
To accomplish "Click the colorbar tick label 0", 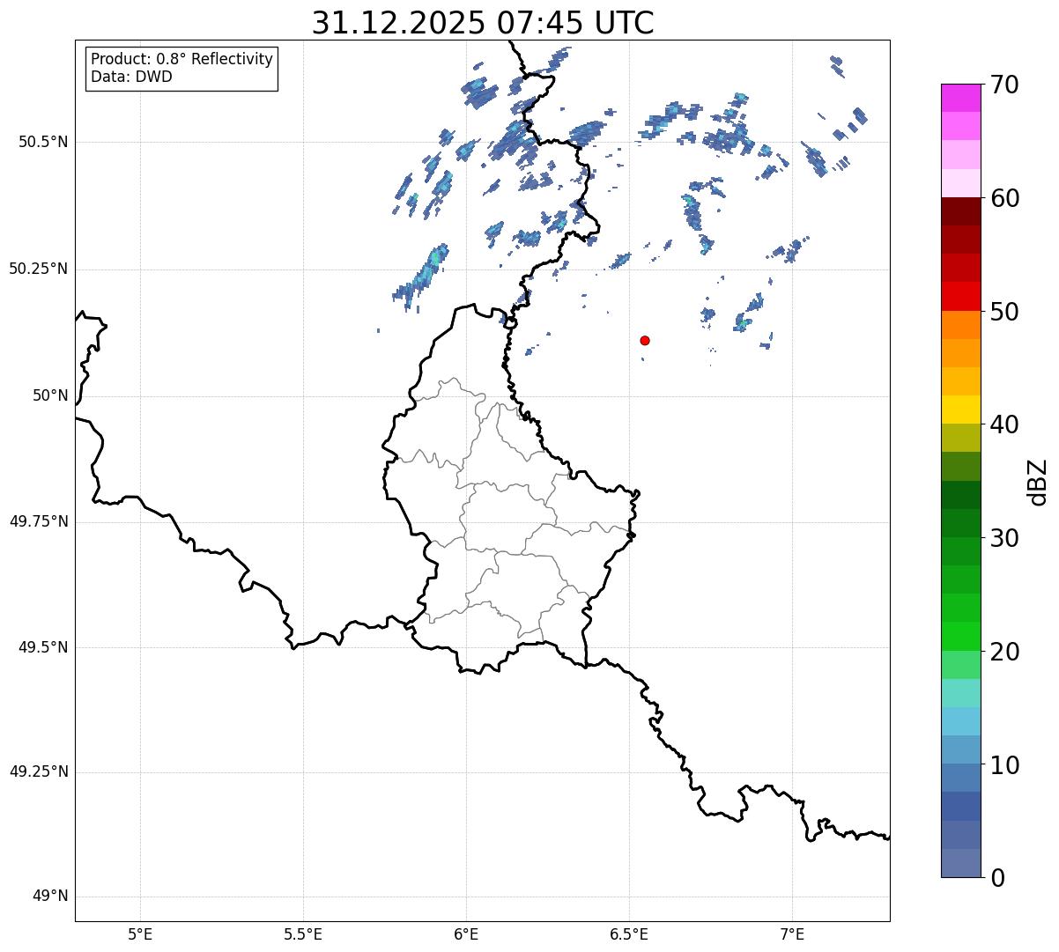I will (997, 878).
